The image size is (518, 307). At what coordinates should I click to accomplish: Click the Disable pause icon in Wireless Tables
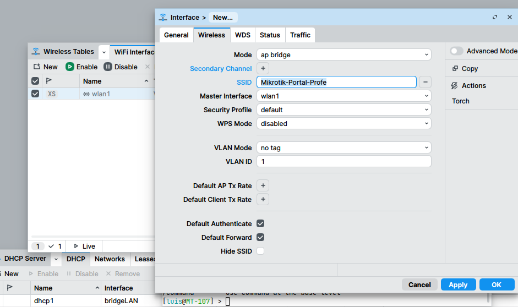point(108,67)
